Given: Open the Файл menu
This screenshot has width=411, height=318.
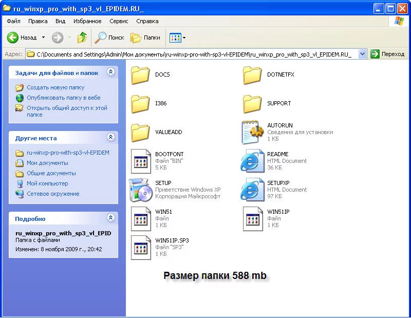Looking at the screenshot, I should point(14,21).
